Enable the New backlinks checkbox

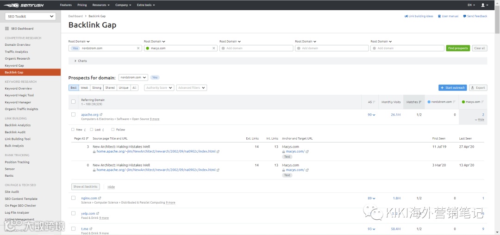click(73, 130)
